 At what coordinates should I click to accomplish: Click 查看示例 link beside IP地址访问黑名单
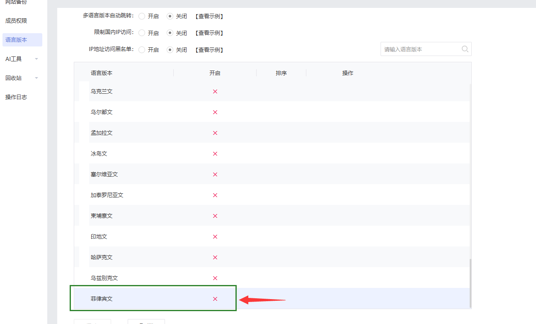[209, 50]
